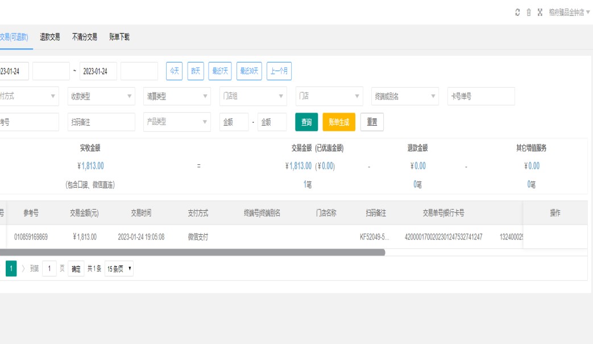Click the refresh icon in top bar
Image resolution: width=593 pixels, height=344 pixels.
(x=517, y=13)
